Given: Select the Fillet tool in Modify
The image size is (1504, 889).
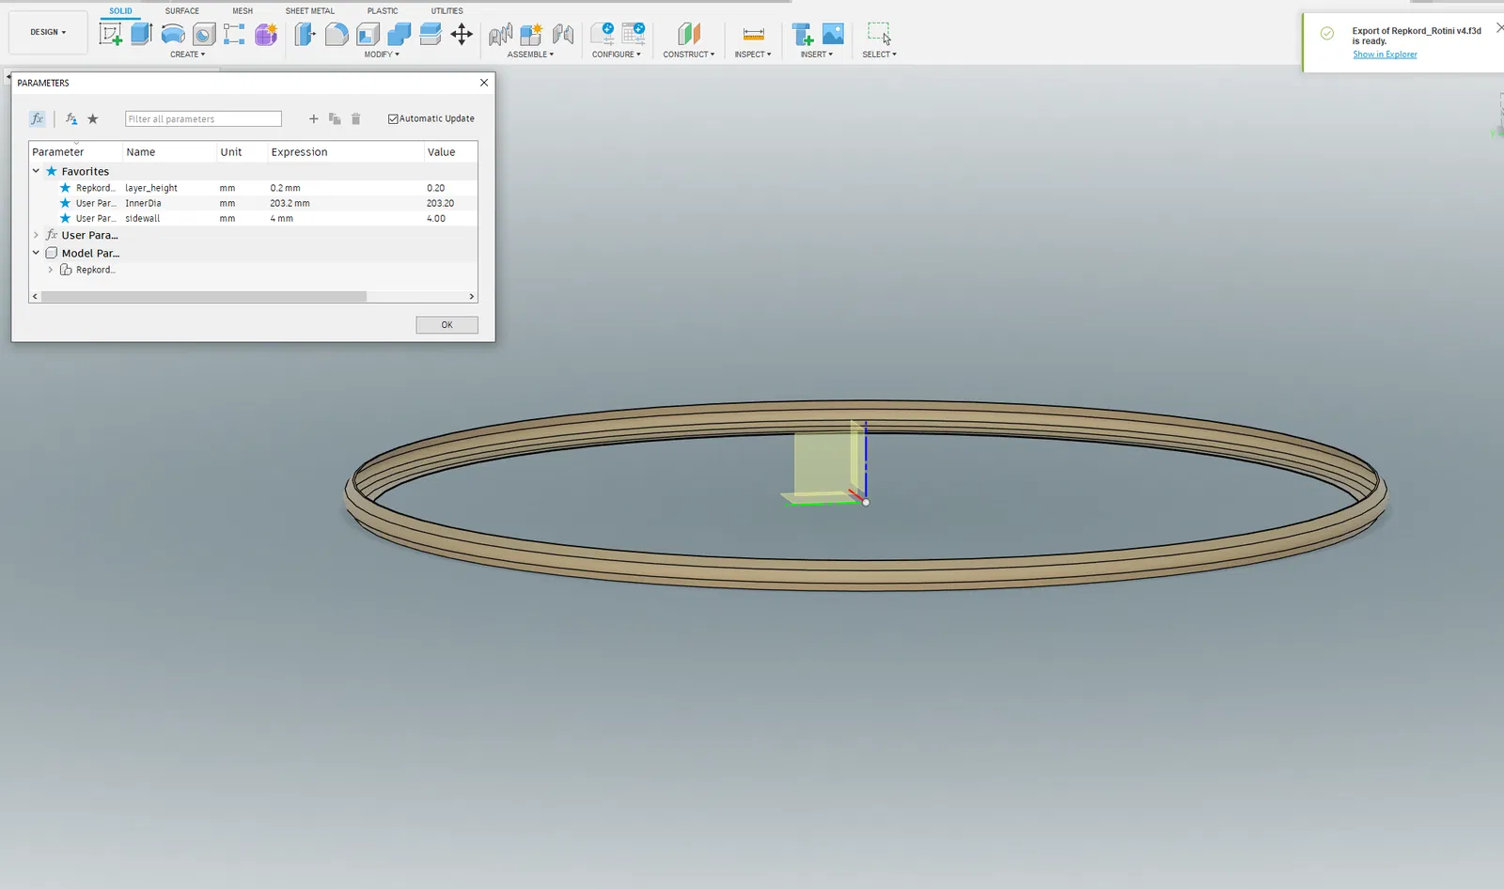Looking at the screenshot, I should click(337, 35).
